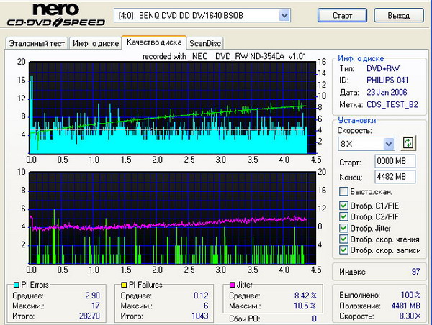Toggle the Отобр. C2/PIF checkbox
The image size is (432, 325).
(x=343, y=216)
